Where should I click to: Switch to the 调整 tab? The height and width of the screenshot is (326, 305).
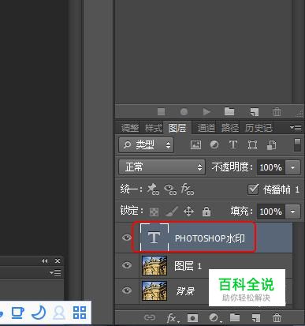pos(130,128)
